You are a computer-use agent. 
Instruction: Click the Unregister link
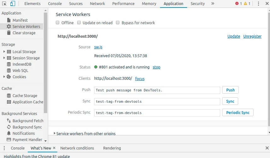pos(252,36)
